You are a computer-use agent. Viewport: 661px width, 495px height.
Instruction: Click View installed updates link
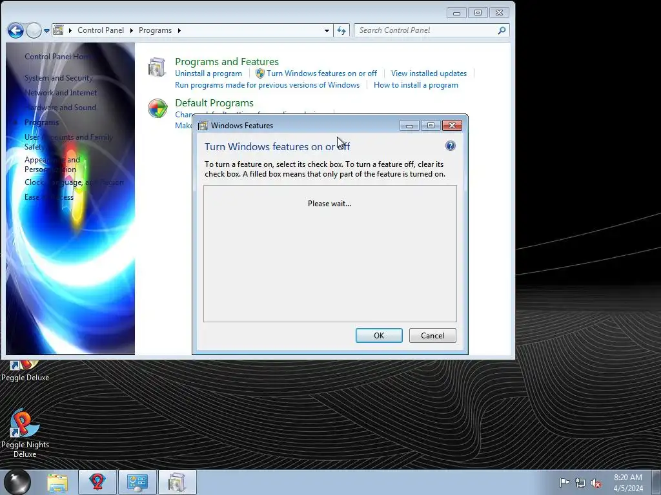tap(429, 73)
